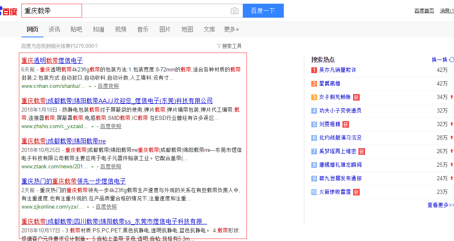454x241 pixels.
Task: Switch to the 视频 video tab
Action: [x=121, y=29]
